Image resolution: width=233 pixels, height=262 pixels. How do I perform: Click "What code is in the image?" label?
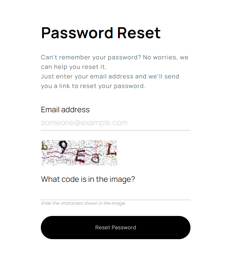coord(88,179)
